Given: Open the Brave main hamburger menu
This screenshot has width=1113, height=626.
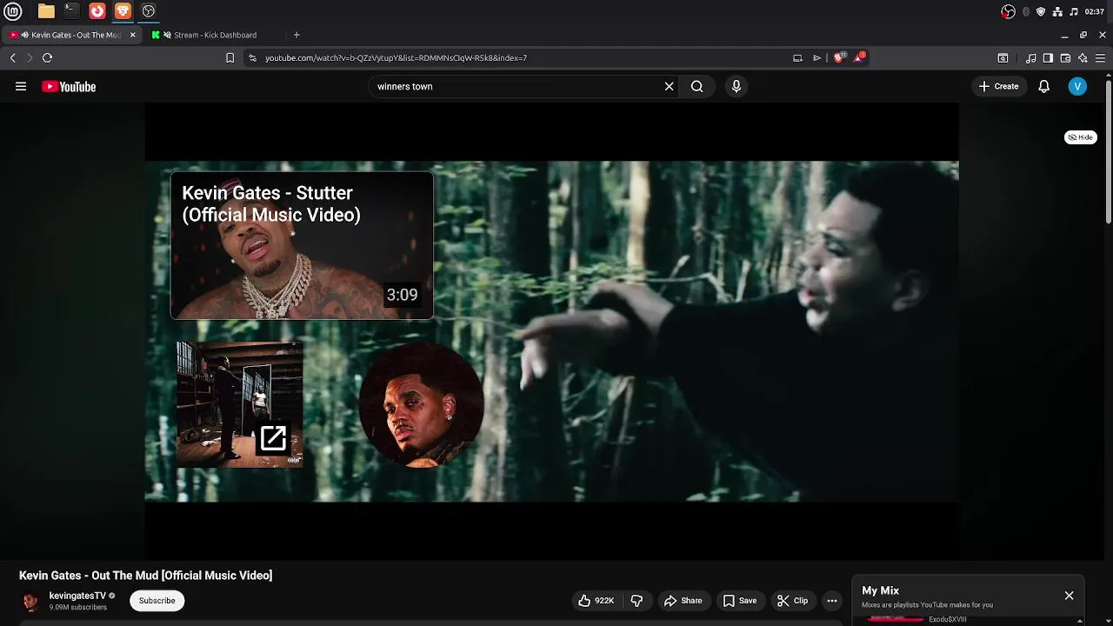Looking at the screenshot, I should [x=1100, y=57].
